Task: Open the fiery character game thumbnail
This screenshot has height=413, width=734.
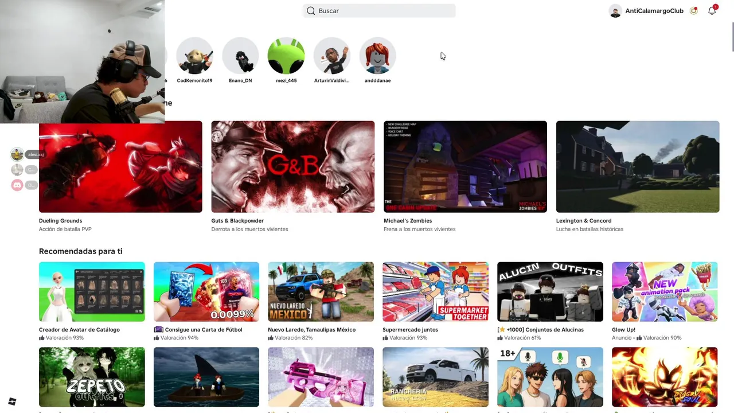Action: coord(665,377)
